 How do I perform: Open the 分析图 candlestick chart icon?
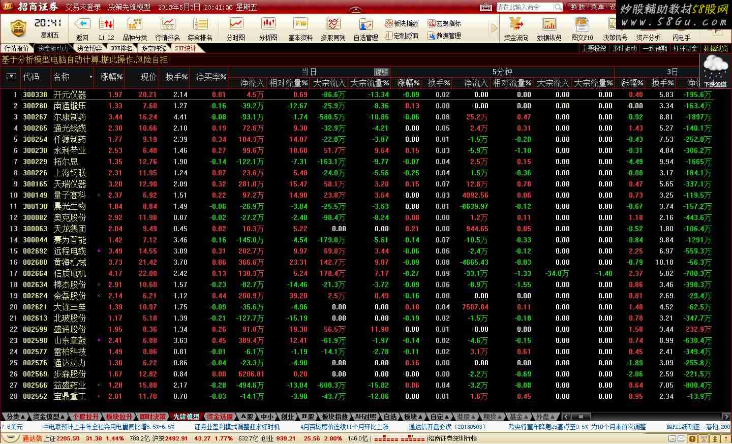[x=268, y=24]
